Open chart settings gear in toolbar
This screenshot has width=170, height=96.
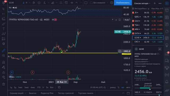112,3
